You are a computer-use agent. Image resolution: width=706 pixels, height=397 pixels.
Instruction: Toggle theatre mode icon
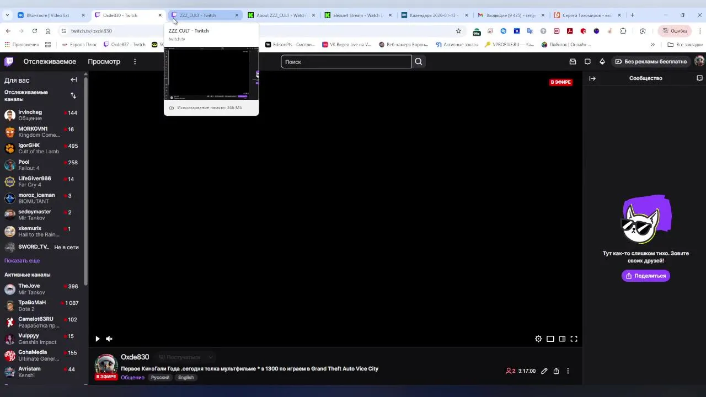tap(562, 339)
